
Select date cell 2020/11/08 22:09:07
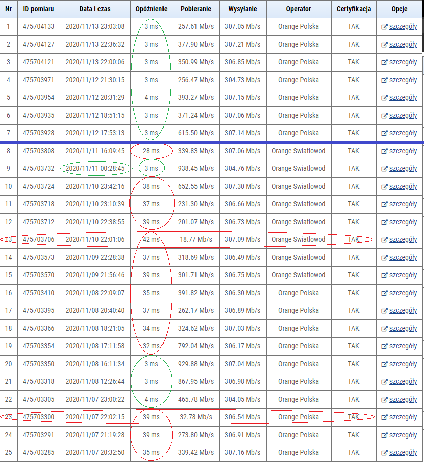(95, 293)
